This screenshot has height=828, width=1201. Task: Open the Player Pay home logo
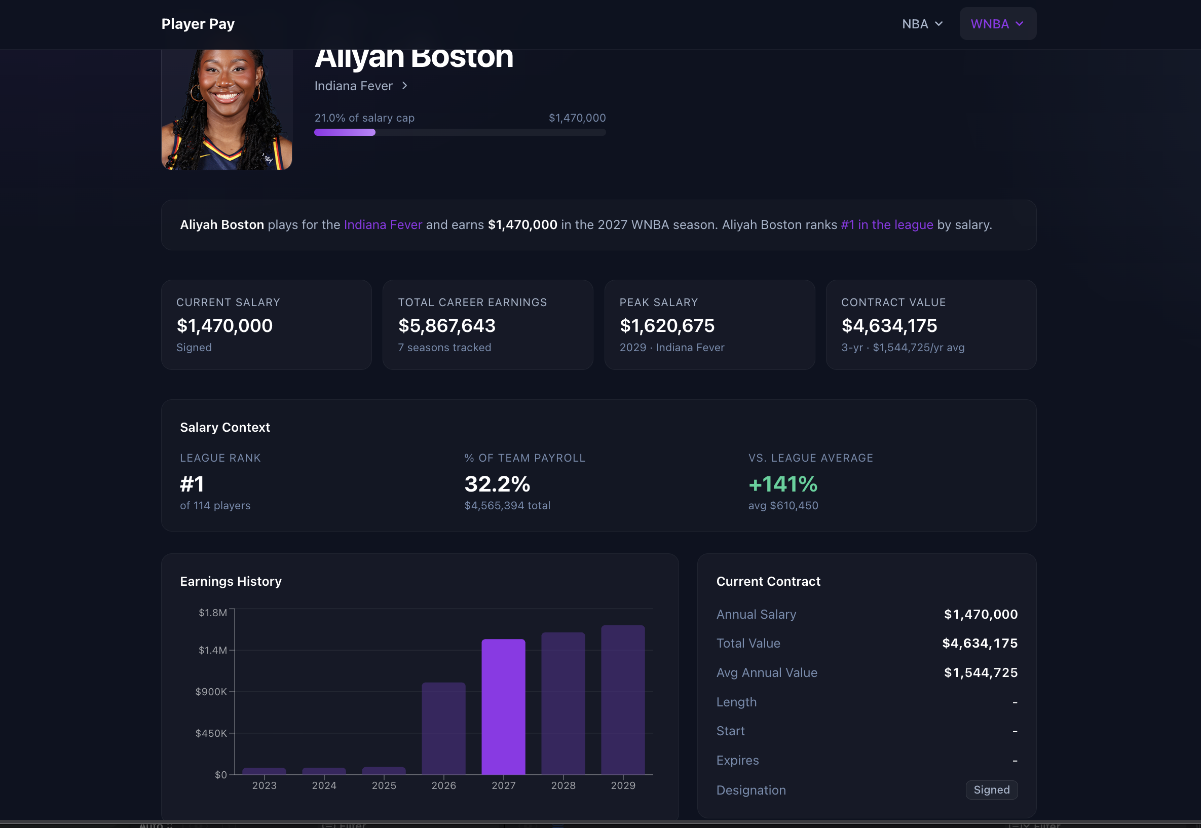pos(198,24)
